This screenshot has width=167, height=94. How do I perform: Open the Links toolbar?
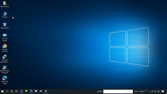(x=136, y=91)
